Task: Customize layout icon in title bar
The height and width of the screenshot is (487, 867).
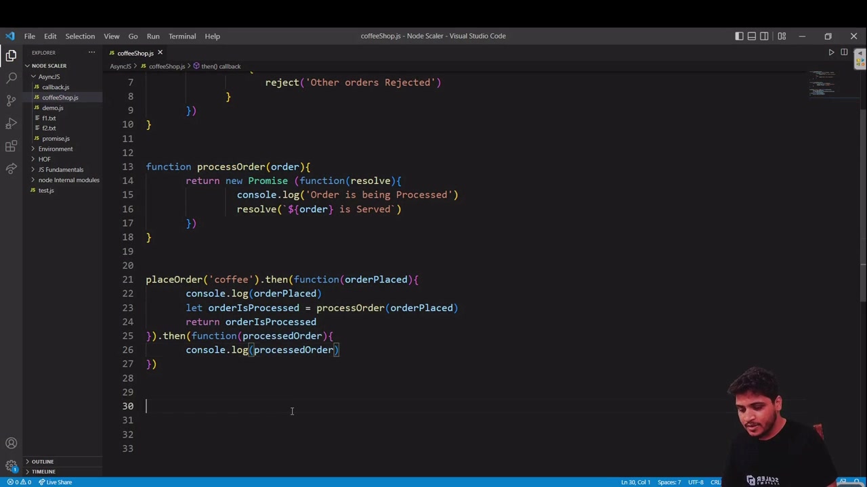Action: tap(782, 36)
